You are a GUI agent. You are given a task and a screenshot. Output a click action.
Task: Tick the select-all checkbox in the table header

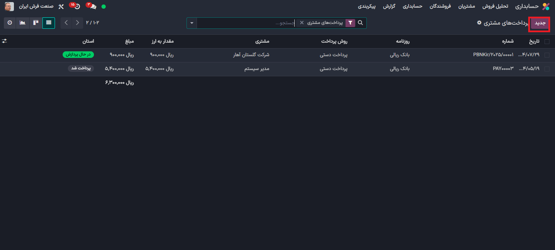(547, 42)
